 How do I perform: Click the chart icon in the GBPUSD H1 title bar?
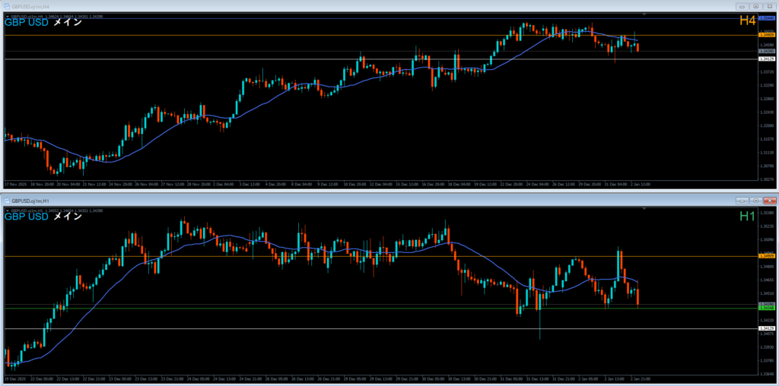point(7,201)
